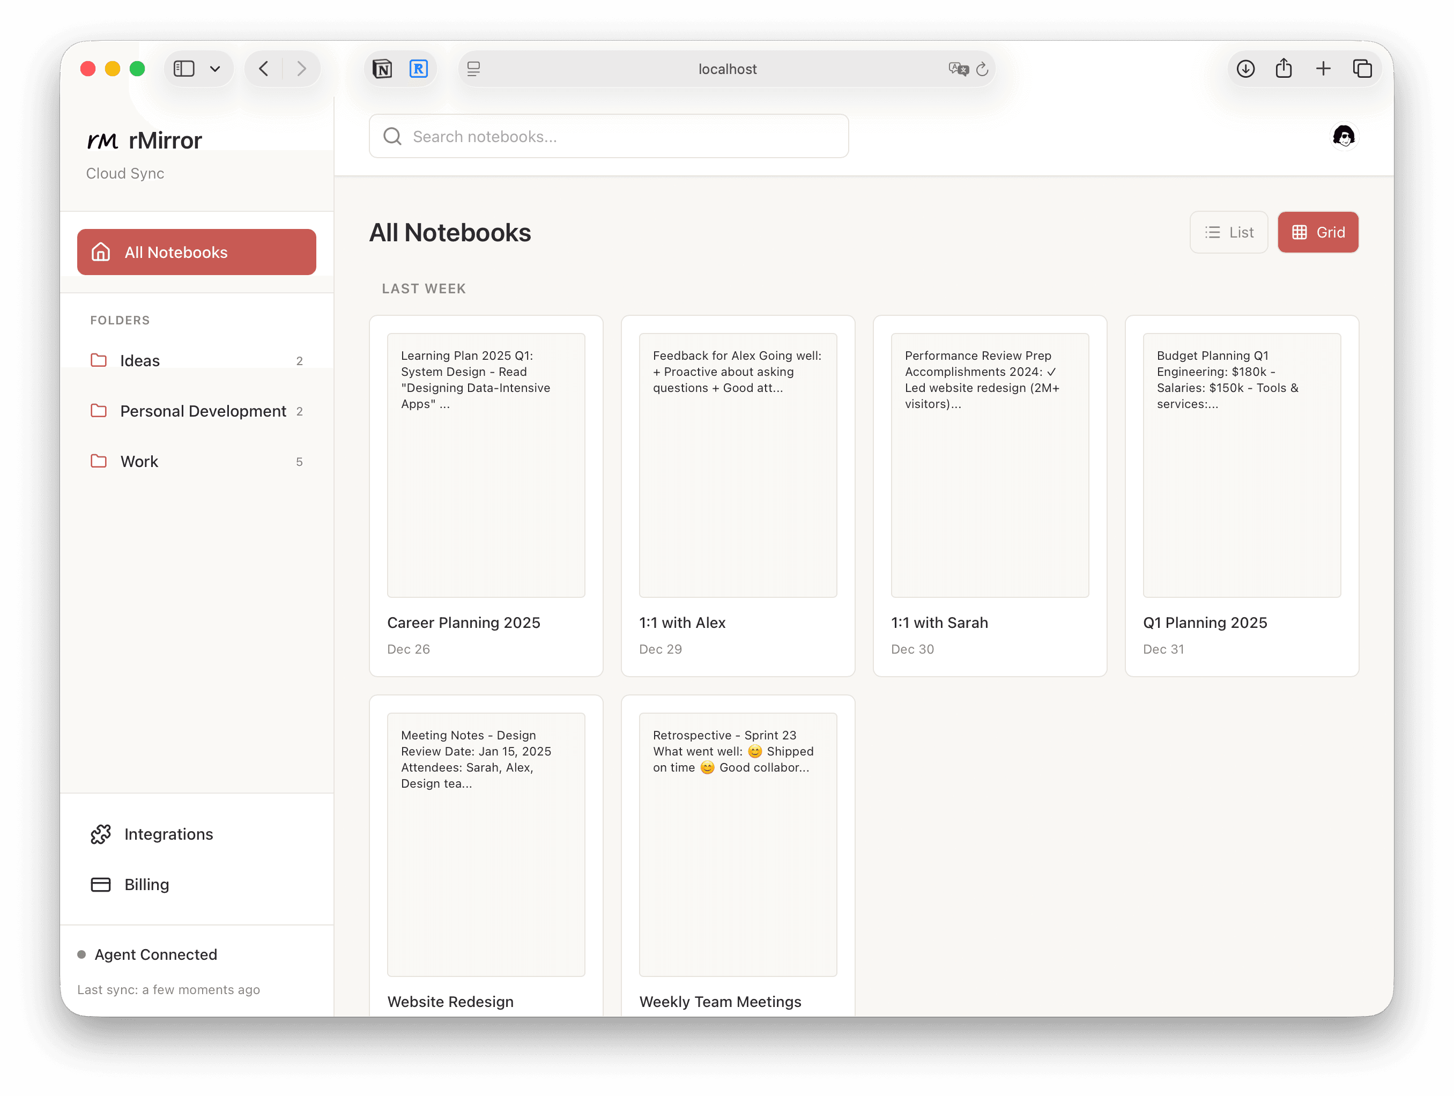Open the sidebar chevron dropdown
Image resolution: width=1454 pixels, height=1096 pixels.
click(215, 69)
